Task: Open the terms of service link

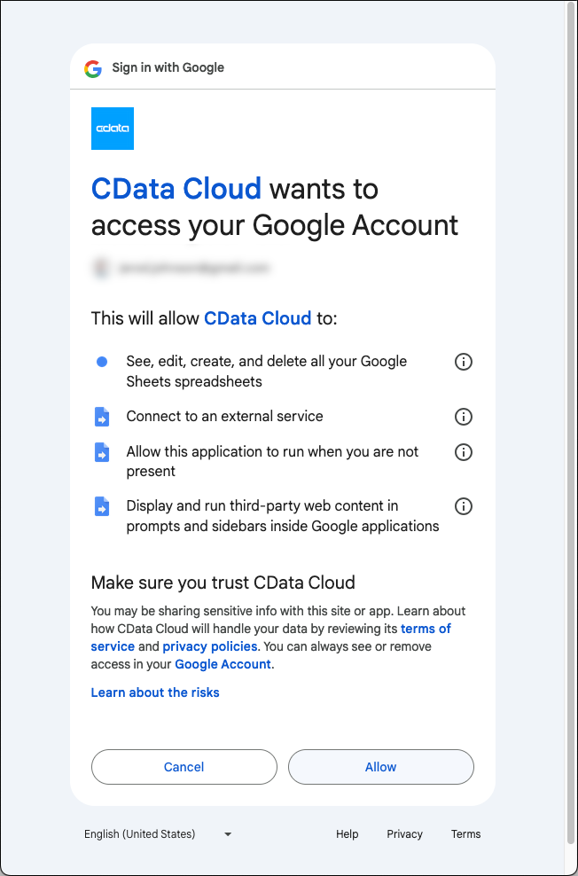Action: 426,629
